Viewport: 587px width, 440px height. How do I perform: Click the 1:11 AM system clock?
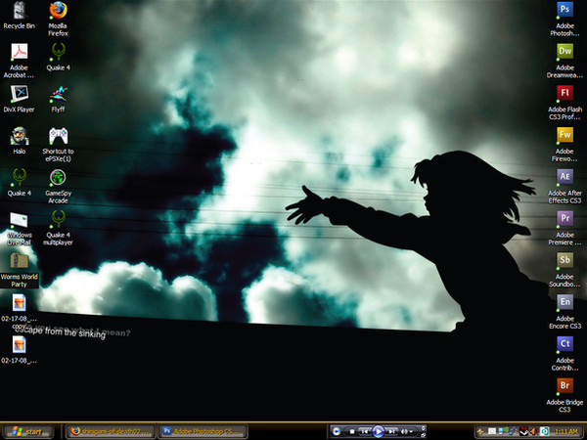pyautogui.click(x=566, y=431)
